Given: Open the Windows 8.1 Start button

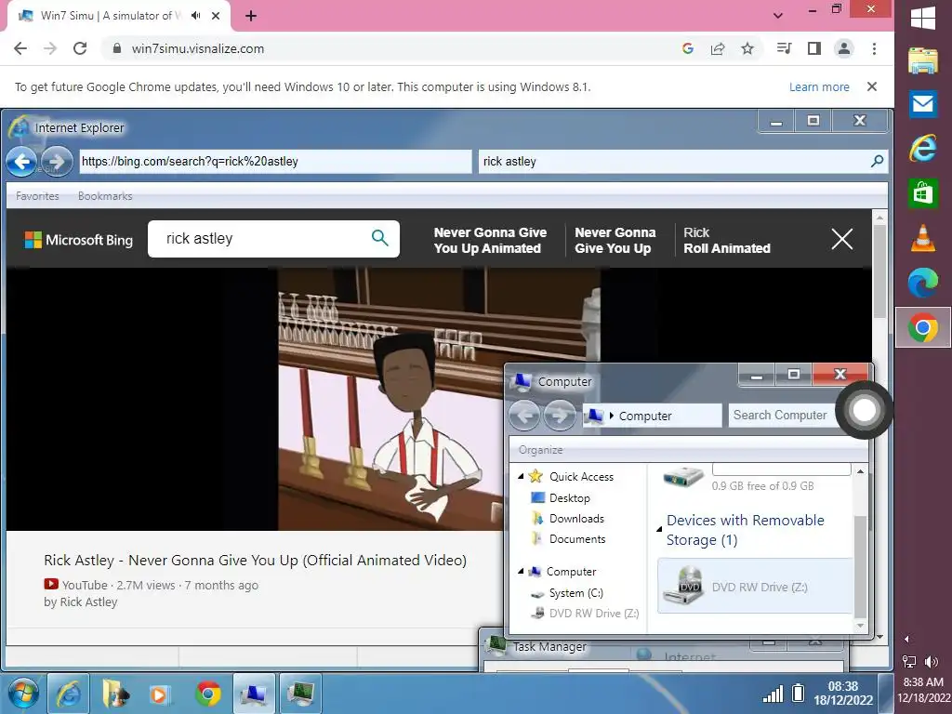Looking at the screenshot, I should coord(923,17).
